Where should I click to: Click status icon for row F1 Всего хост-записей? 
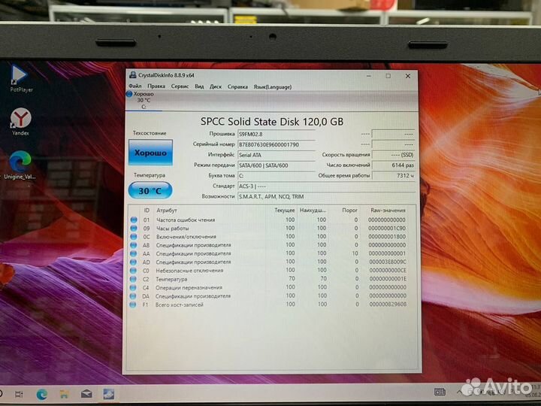tap(132, 304)
